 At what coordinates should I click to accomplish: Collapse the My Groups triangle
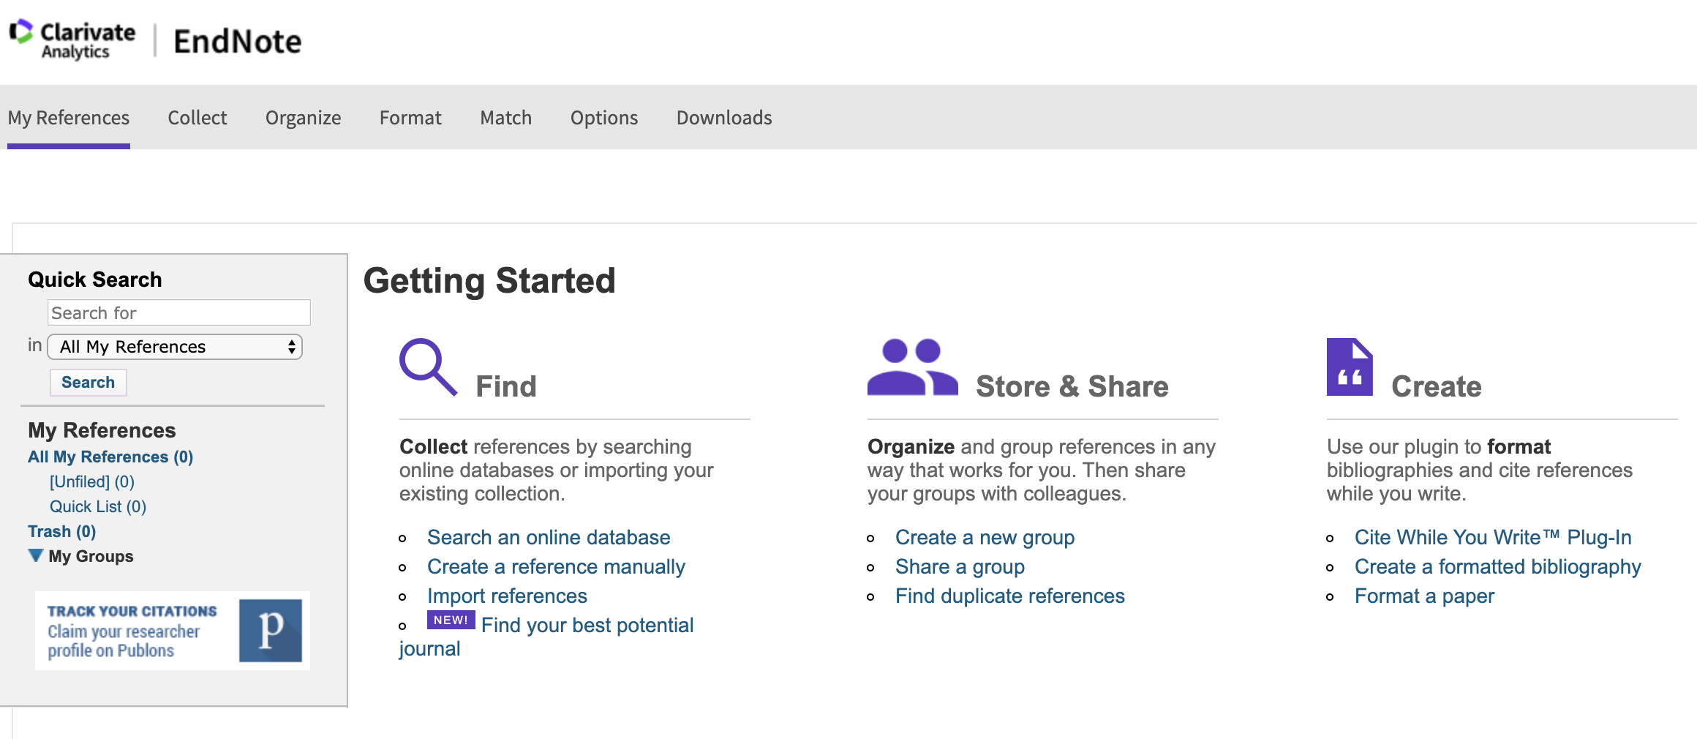35,555
